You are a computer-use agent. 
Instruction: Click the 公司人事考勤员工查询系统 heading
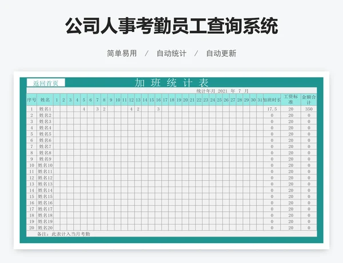(x=171, y=26)
